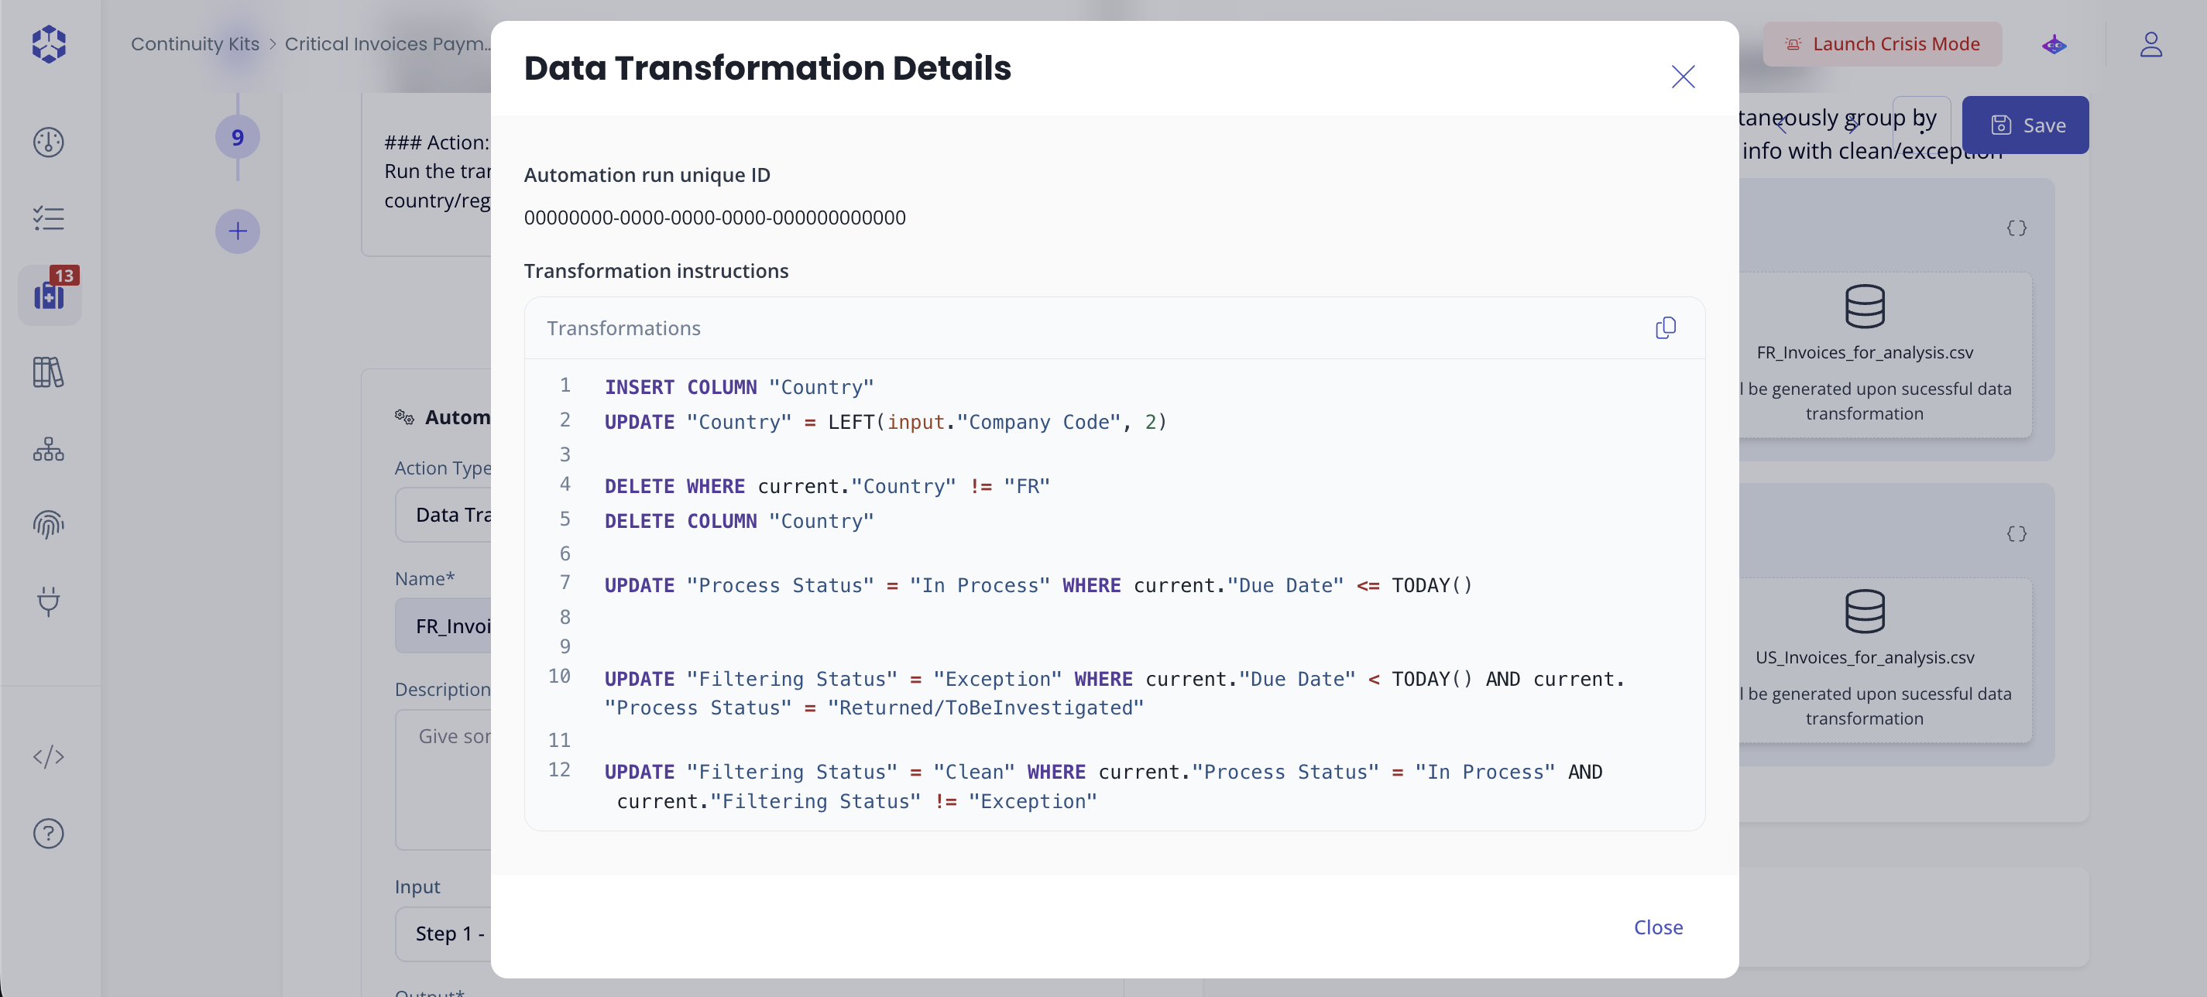This screenshot has width=2207, height=997.
Task: Select the fingerprint icon in the sidebar
Action: coord(49,525)
